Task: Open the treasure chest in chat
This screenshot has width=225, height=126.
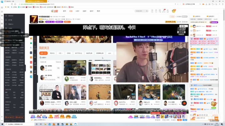Action: click(213, 104)
